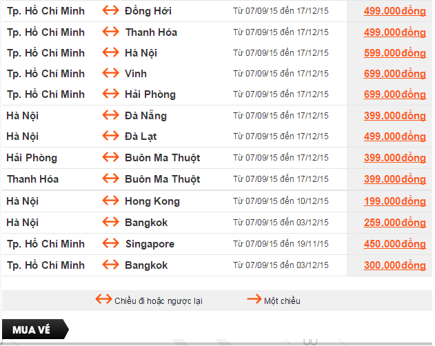
Task: Select the 259.000đồng Hà Nội–Bangkok price
Action: tap(395, 222)
